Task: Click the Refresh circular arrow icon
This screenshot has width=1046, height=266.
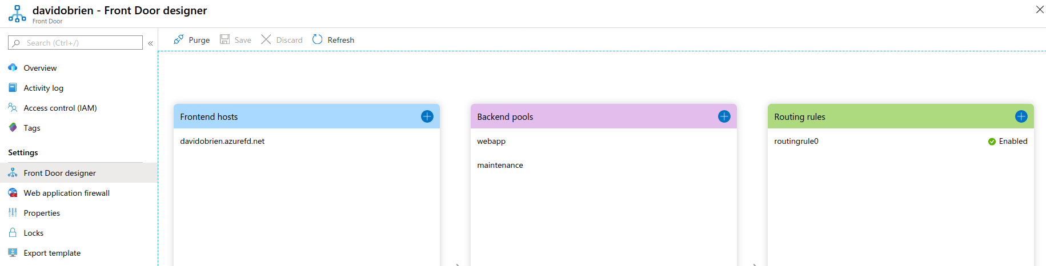Action: tap(318, 39)
